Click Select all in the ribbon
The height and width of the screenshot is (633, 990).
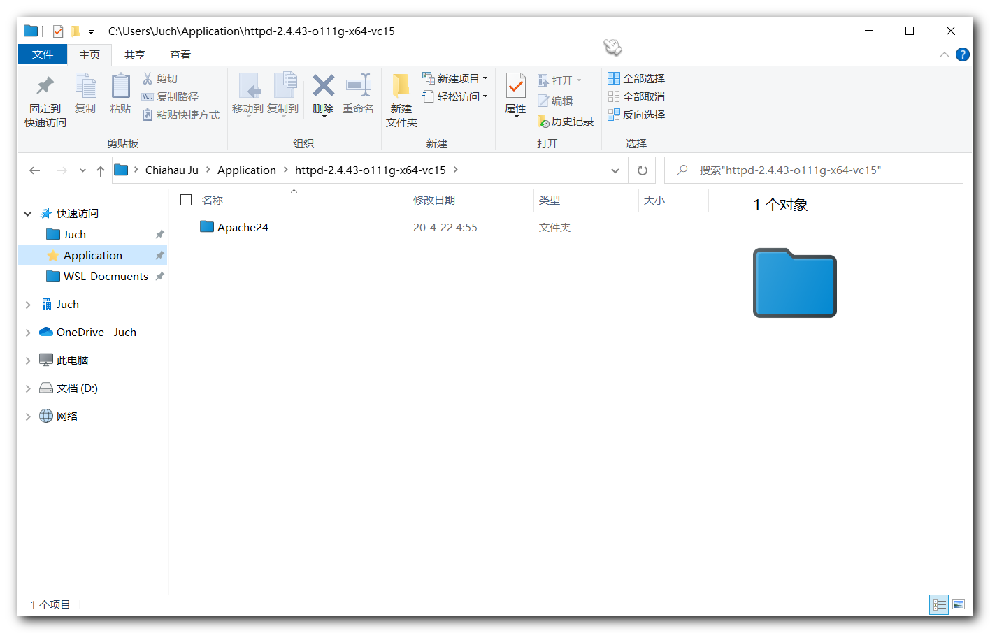click(636, 78)
